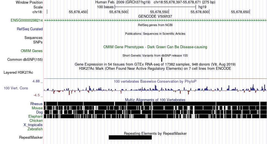Click the 55,678,500 coordinate on ruler

[118, 12]
